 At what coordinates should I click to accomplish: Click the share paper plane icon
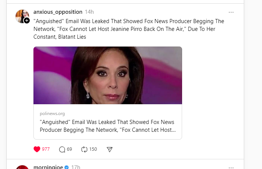click(110, 149)
